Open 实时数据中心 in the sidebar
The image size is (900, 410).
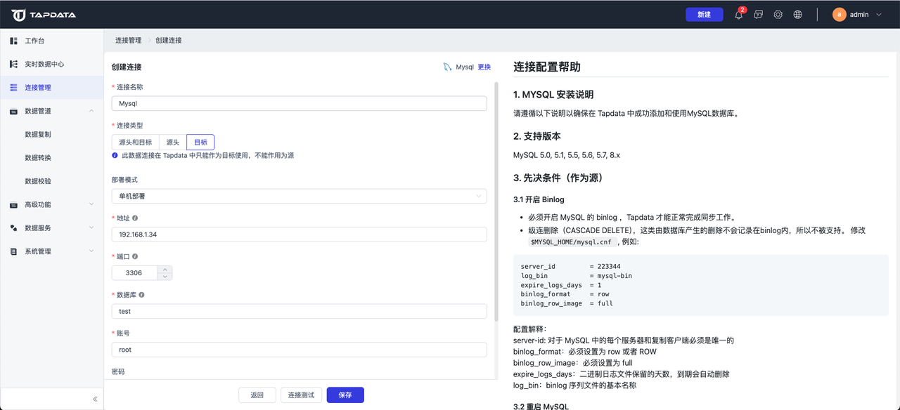click(51, 64)
